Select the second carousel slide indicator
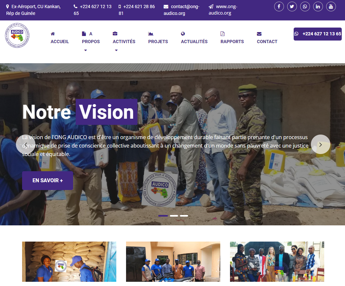Screen dimensions: 345x286 174,216
